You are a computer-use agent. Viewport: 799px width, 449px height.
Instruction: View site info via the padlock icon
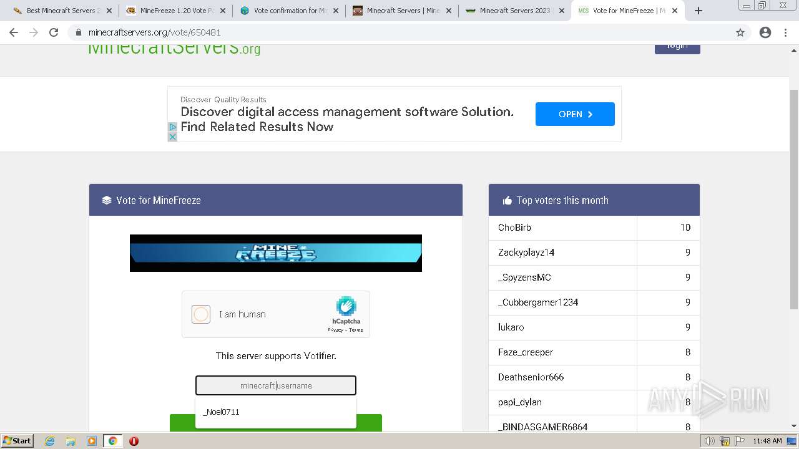pyautogui.click(x=78, y=32)
